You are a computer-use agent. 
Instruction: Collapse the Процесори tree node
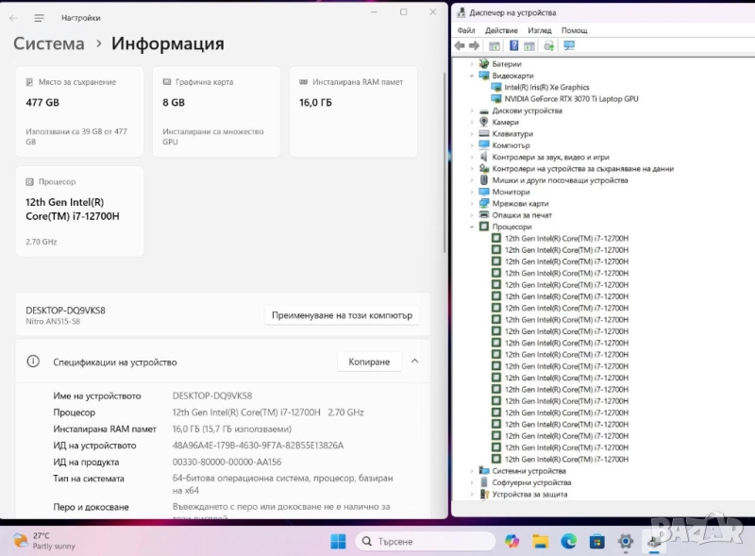pos(472,227)
